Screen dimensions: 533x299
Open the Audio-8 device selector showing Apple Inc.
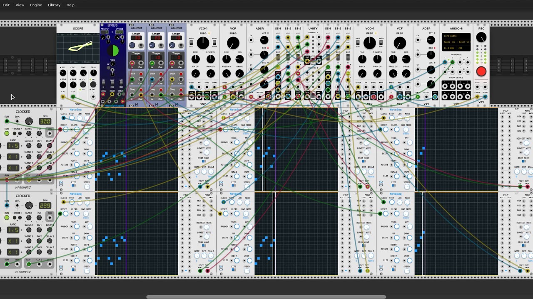(x=456, y=42)
